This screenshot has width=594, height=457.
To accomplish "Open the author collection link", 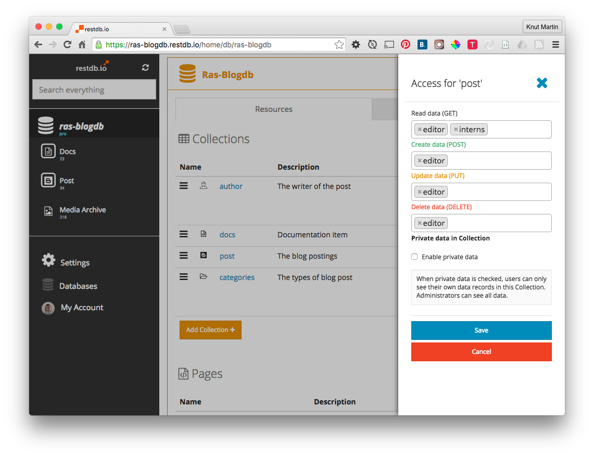I will [231, 186].
